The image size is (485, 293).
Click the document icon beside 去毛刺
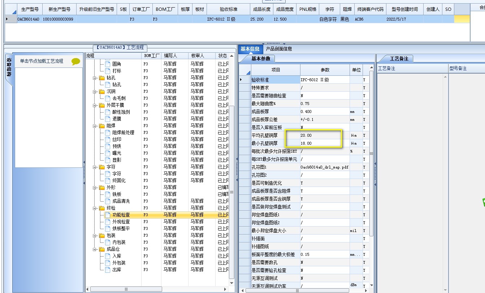click(x=108, y=98)
